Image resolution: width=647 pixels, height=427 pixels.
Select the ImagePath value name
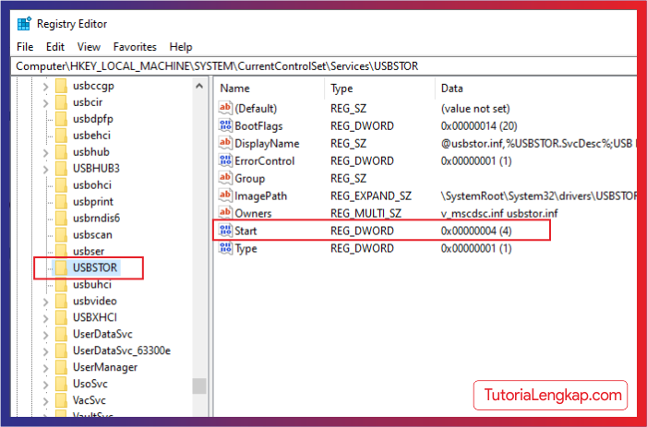[260, 196]
